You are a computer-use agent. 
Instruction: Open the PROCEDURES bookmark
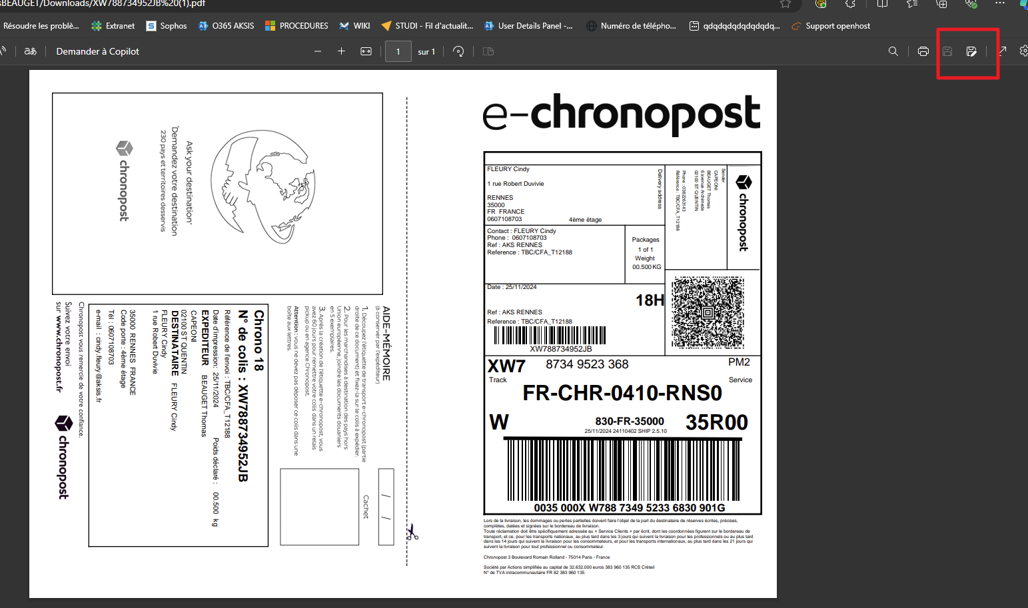pyautogui.click(x=296, y=26)
